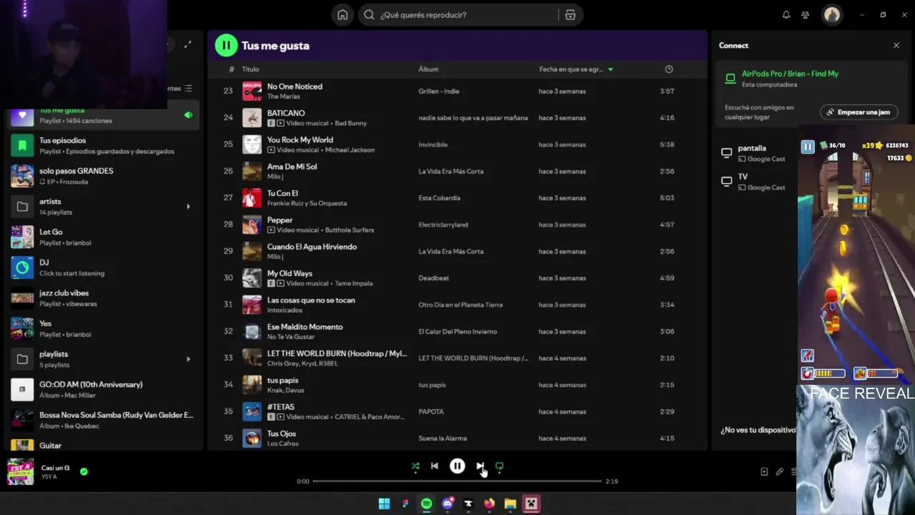Viewport: 915px width, 515px height.
Task: Select the song Ese Maldito Momento
Action: click(x=305, y=327)
